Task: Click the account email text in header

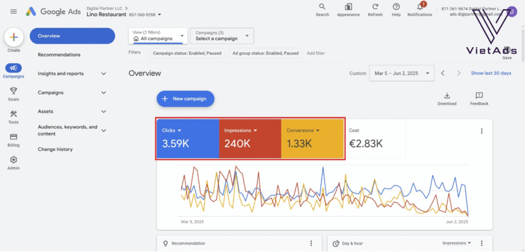Action: (475, 15)
